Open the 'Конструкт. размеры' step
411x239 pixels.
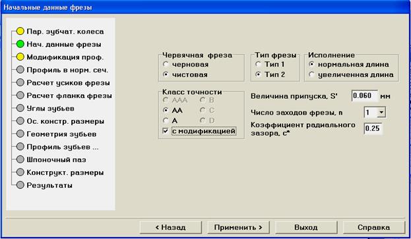(x=60, y=173)
